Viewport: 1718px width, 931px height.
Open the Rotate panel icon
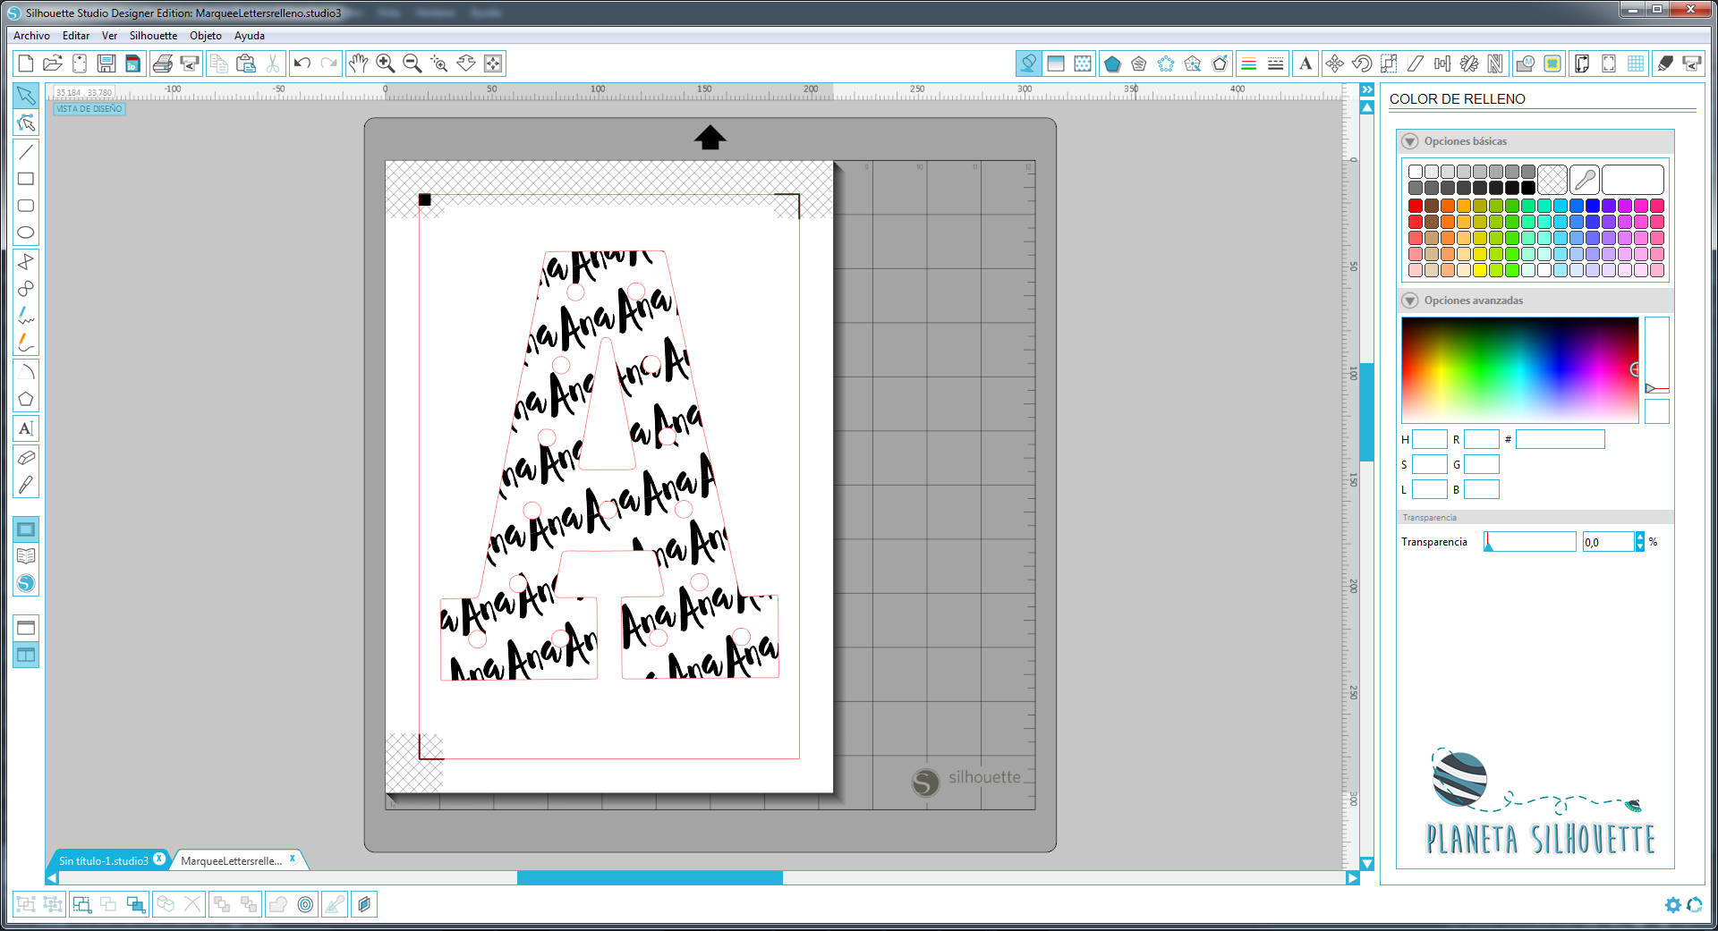(1362, 63)
